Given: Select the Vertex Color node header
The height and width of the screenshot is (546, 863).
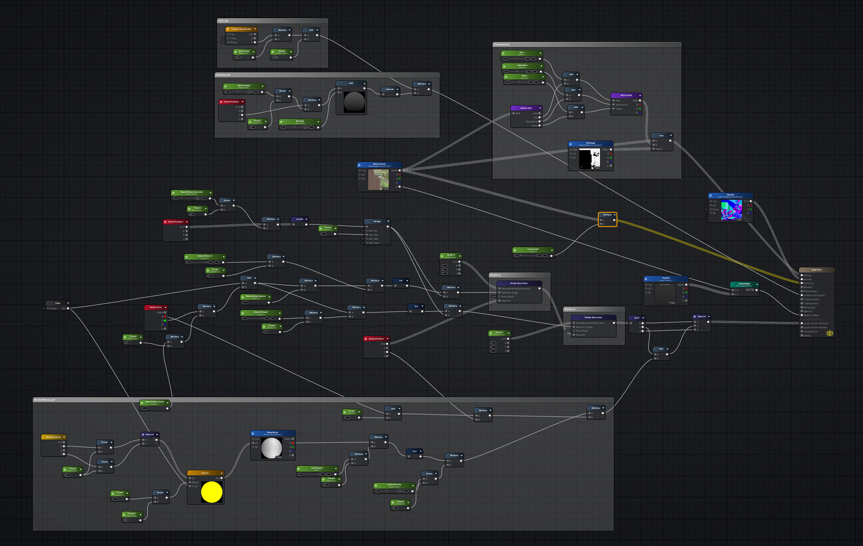Looking at the screenshot, I should pos(156,307).
